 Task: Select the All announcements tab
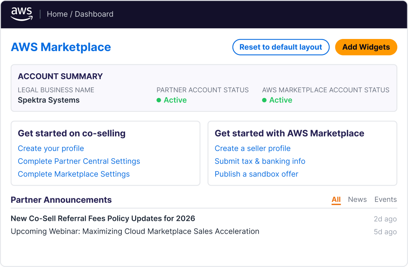(x=336, y=199)
